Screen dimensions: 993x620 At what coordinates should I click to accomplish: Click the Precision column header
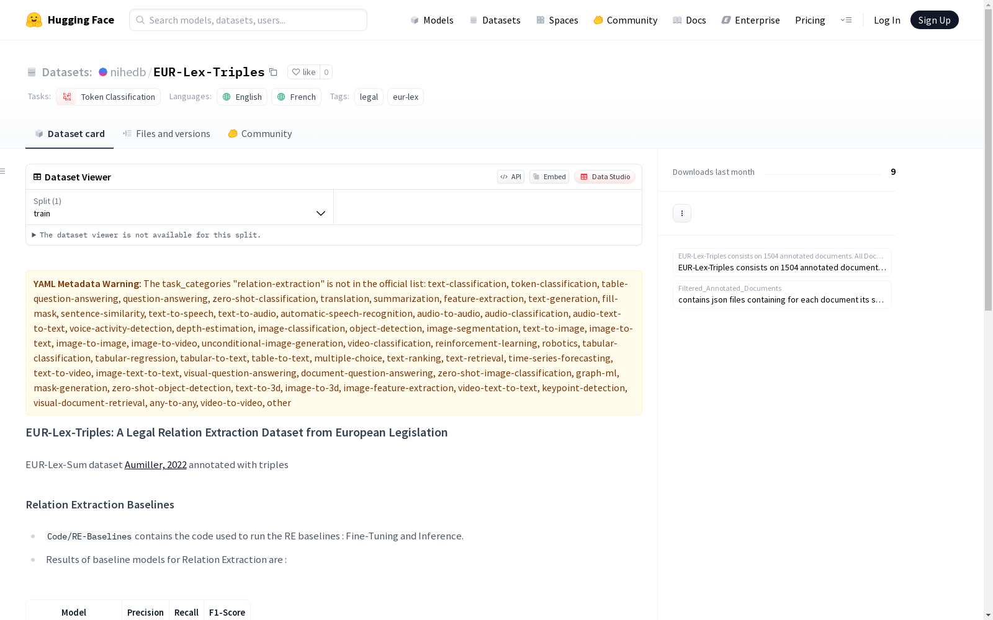(x=145, y=613)
